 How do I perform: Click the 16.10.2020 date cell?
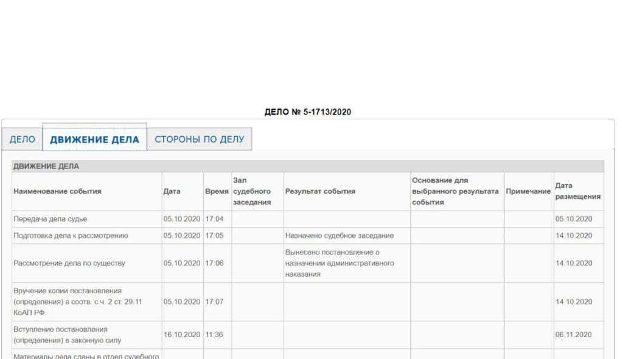point(181,335)
